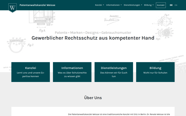Open the Kanzlei card tile
The image size is (186, 116).
31,72
